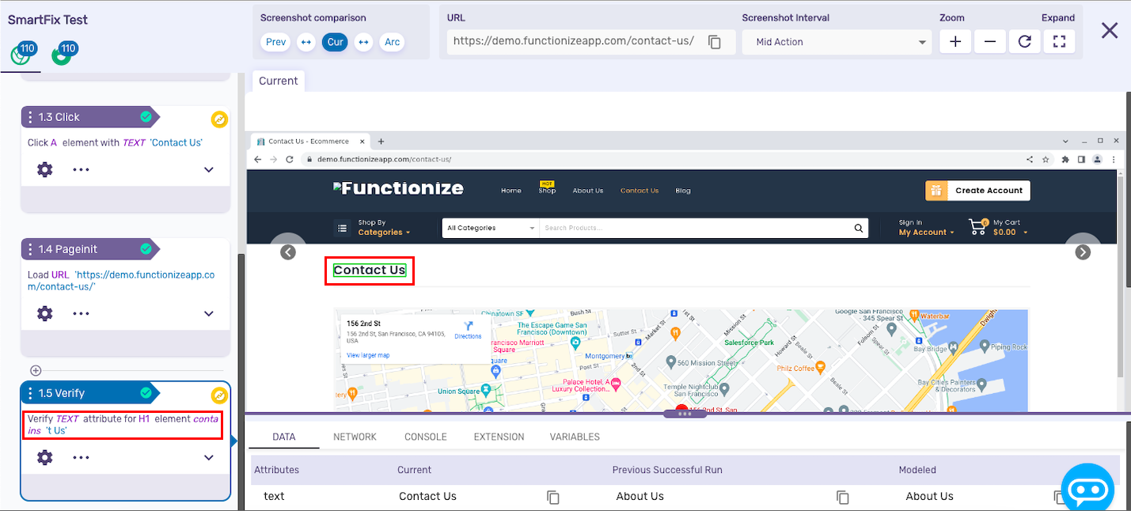Click the add step plus icon above step 1.5

tap(36, 370)
